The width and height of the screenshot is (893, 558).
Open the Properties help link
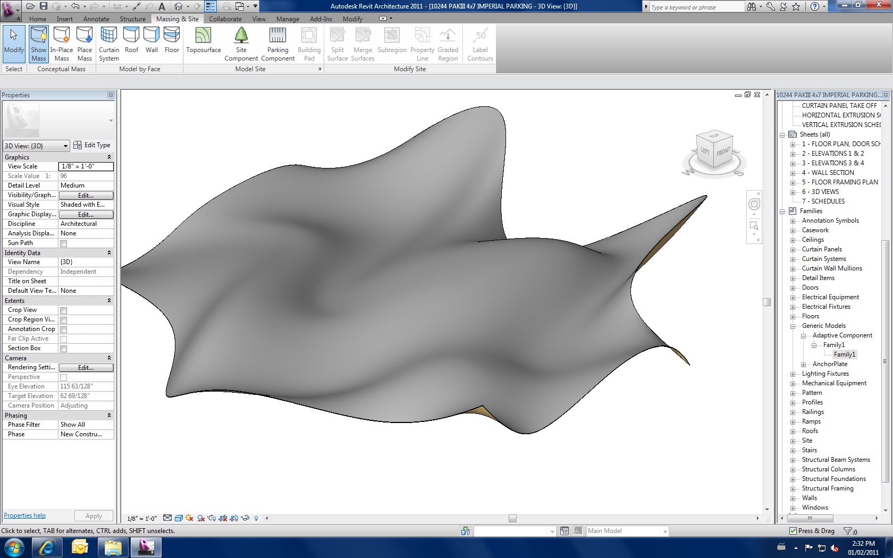click(x=24, y=515)
